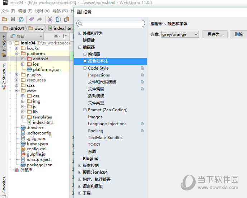The image size is (247, 198).
Task: Select Inspections in settings list
Action: pyautogui.click(x=99, y=75)
